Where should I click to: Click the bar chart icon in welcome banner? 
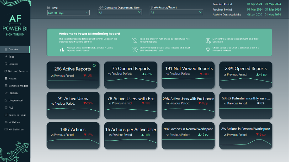[62, 49]
